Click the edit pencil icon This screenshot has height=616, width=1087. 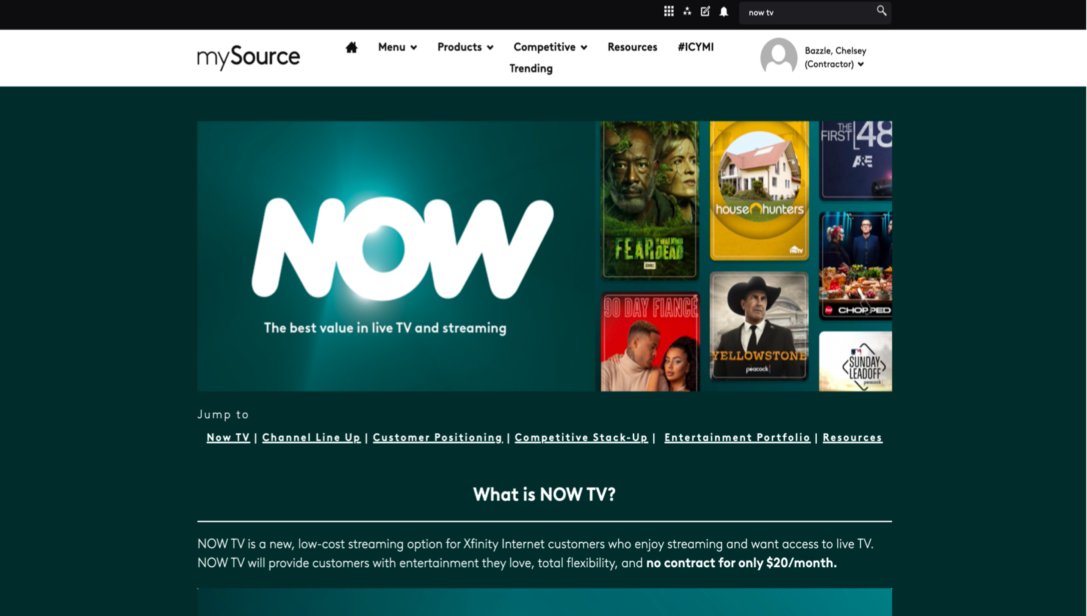(x=705, y=11)
